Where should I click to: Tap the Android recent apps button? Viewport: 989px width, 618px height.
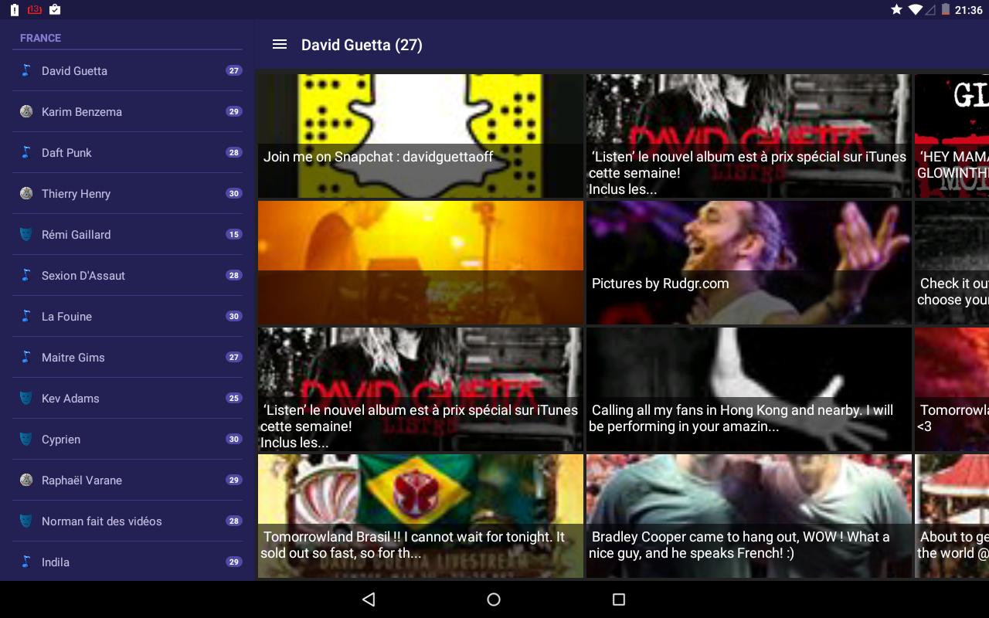(618, 599)
